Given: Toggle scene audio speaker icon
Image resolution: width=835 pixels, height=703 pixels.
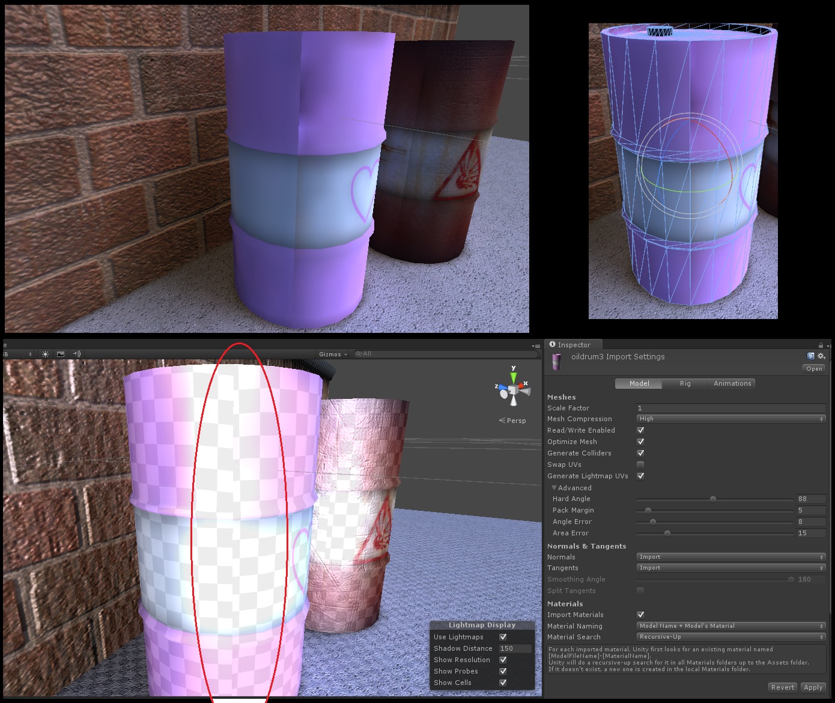Looking at the screenshot, I should (76, 355).
